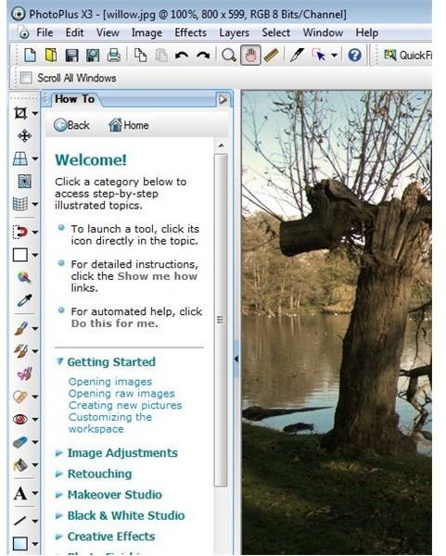Viewport: 446px width, 556px height.
Task: Choose the Red Eye tool
Action: click(x=20, y=419)
